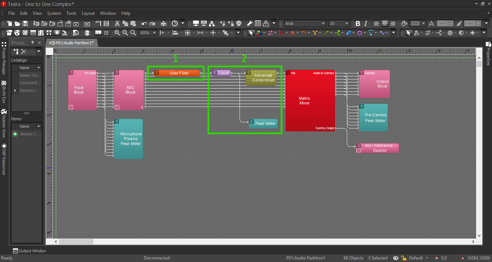This screenshot has width=492, height=262.
Task: Toggle bold text formatting
Action: [x=358, y=23]
